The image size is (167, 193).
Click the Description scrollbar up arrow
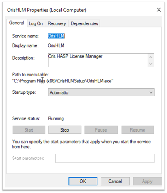[151, 57]
